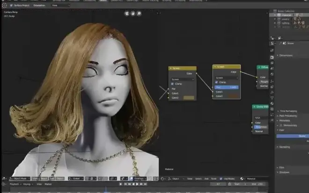The image size is (309, 193).
Task: Open the Keying menu in timeline
Action: tap(27, 184)
